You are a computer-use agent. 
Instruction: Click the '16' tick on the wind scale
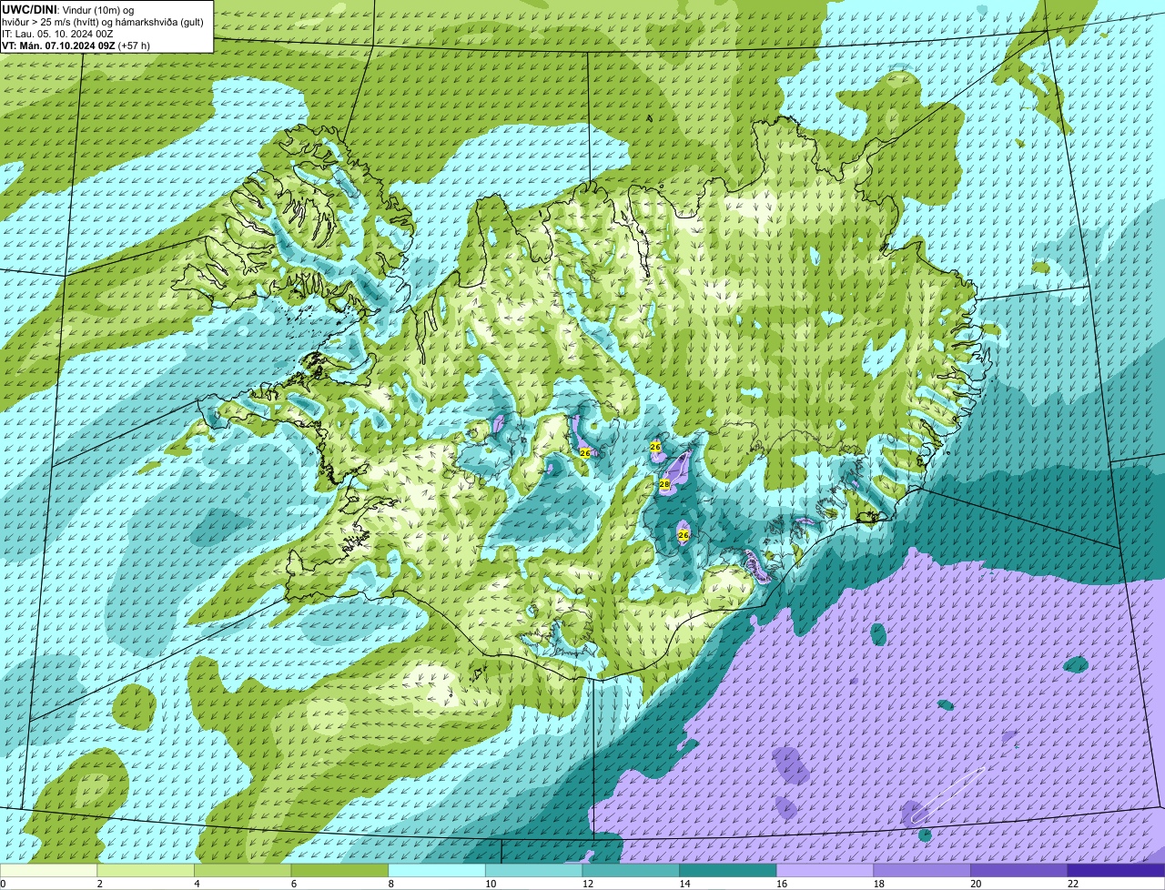(x=782, y=884)
